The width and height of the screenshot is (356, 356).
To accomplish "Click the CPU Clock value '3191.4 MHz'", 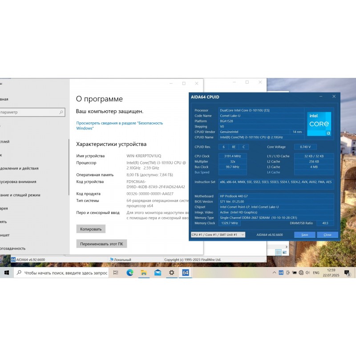I will point(232,156).
